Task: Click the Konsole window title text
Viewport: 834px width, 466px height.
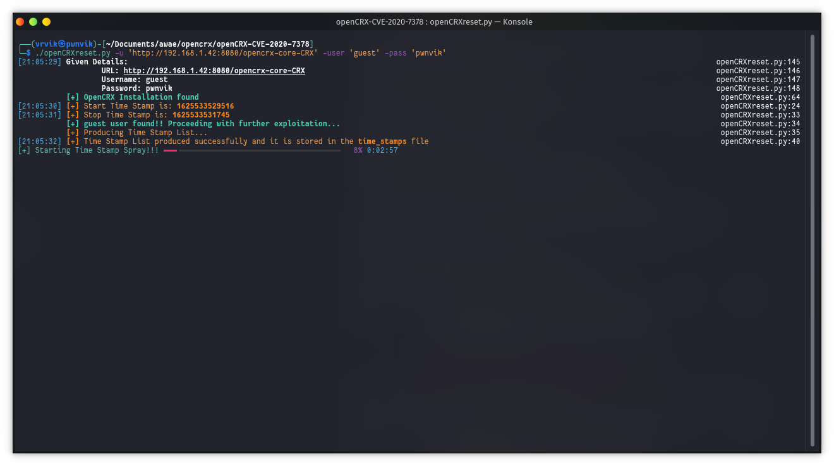Action: point(434,21)
